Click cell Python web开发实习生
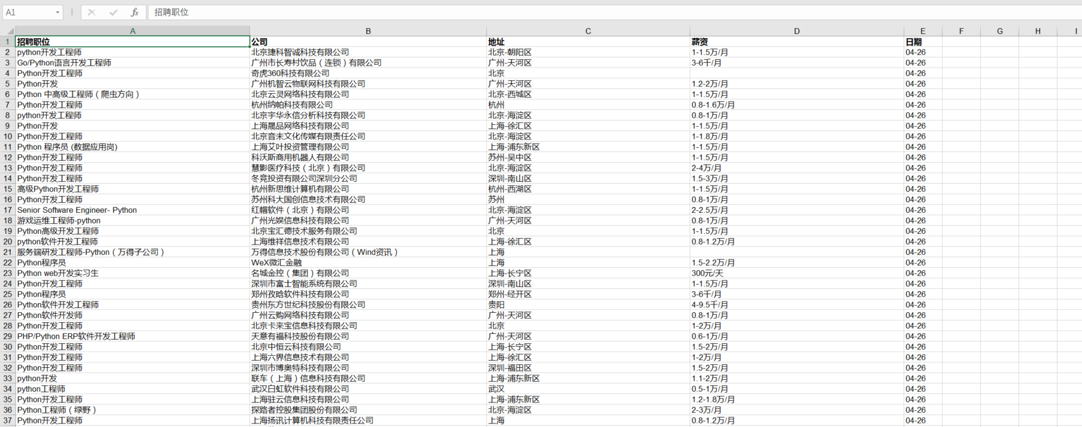Viewport: 1082px width, 427px height. [x=132, y=273]
